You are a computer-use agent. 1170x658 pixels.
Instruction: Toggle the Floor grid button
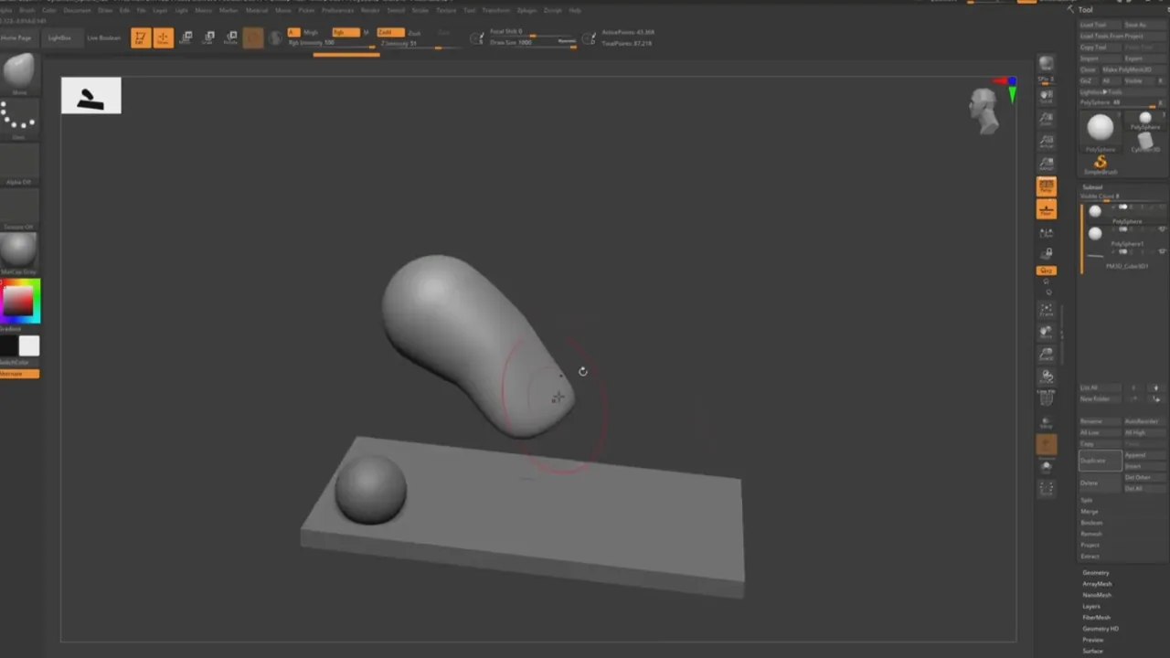[1047, 209]
